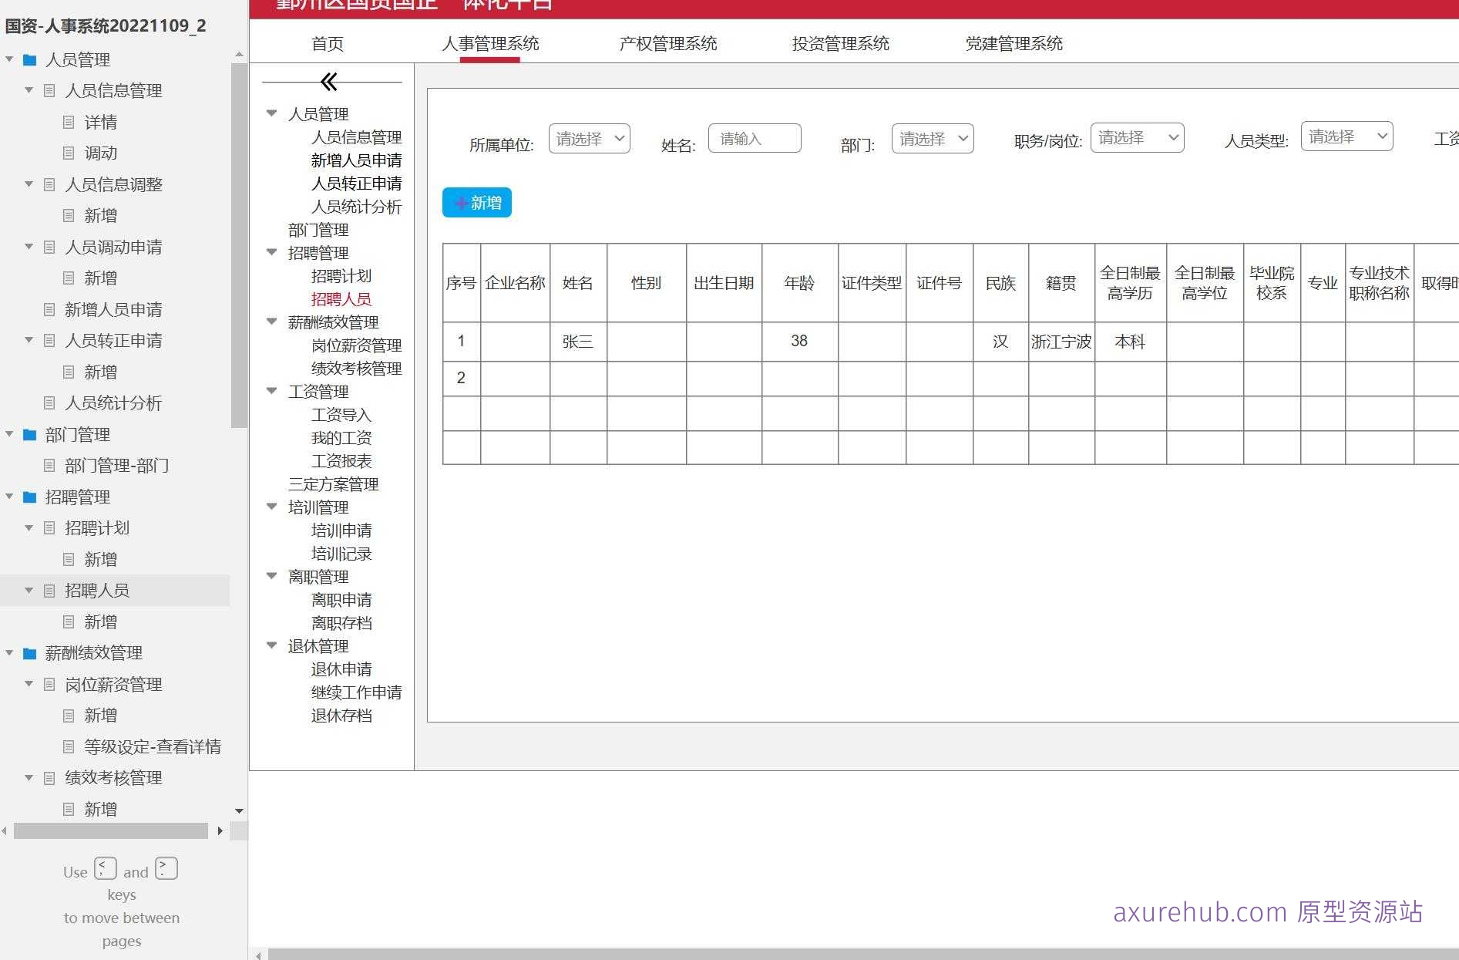Click the 姓名 input field
The width and height of the screenshot is (1459, 960).
(x=754, y=138)
